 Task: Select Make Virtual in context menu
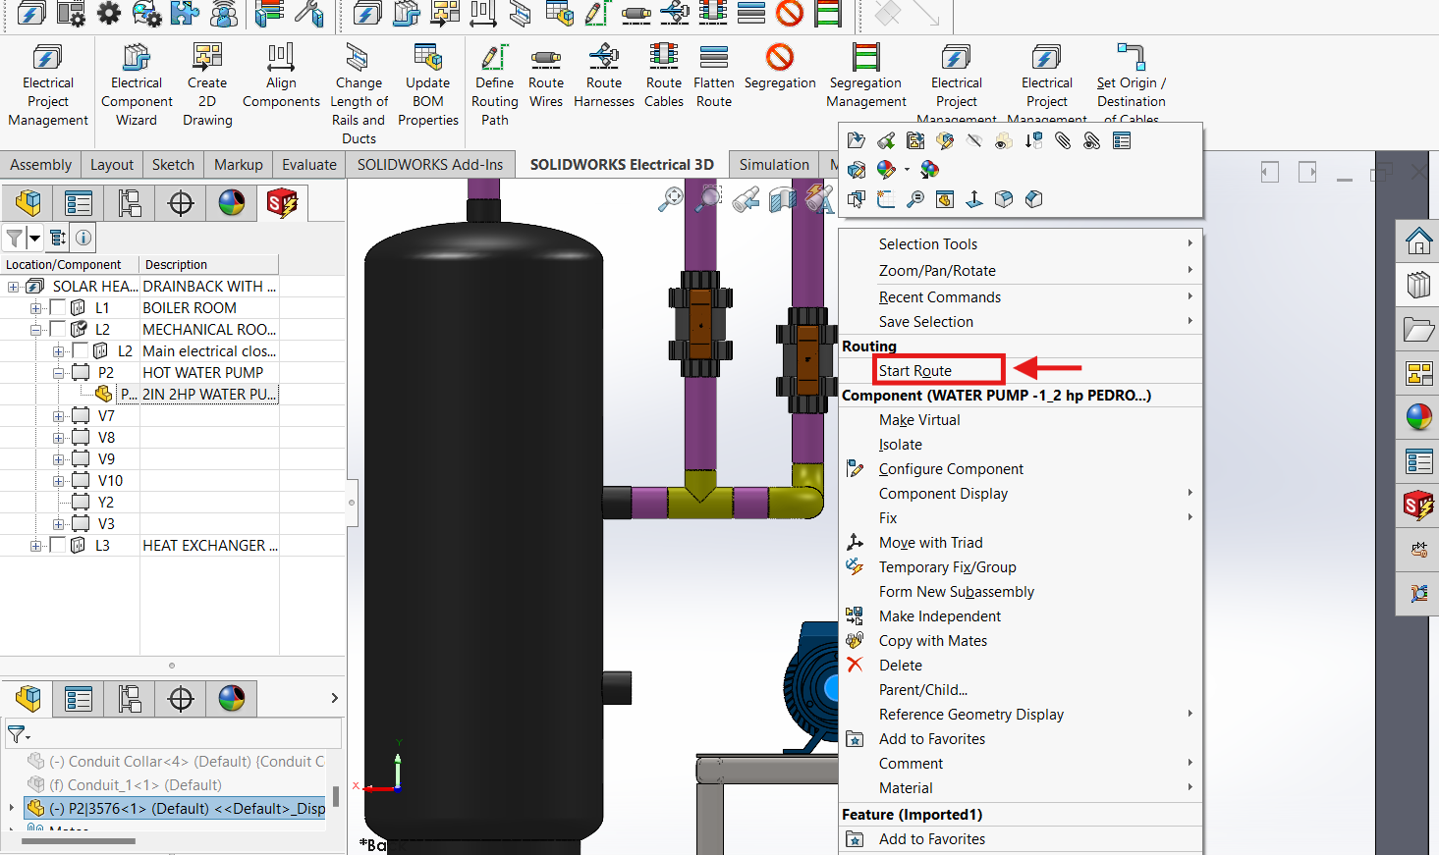coord(918,420)
